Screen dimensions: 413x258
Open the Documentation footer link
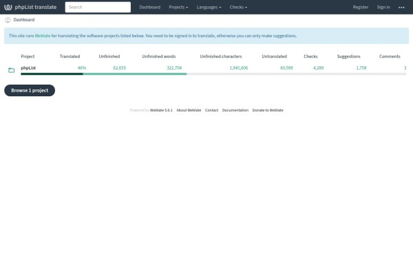(x=235, y=110)
